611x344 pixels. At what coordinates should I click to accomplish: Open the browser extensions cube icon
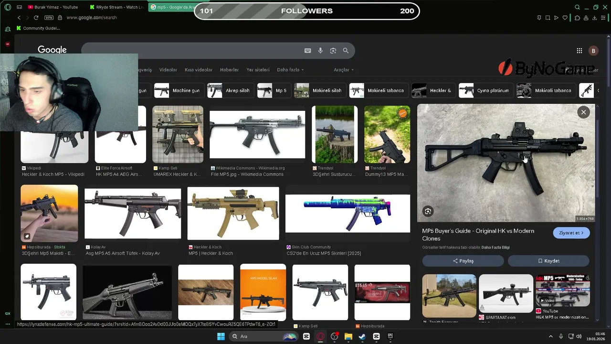[577, 18]
